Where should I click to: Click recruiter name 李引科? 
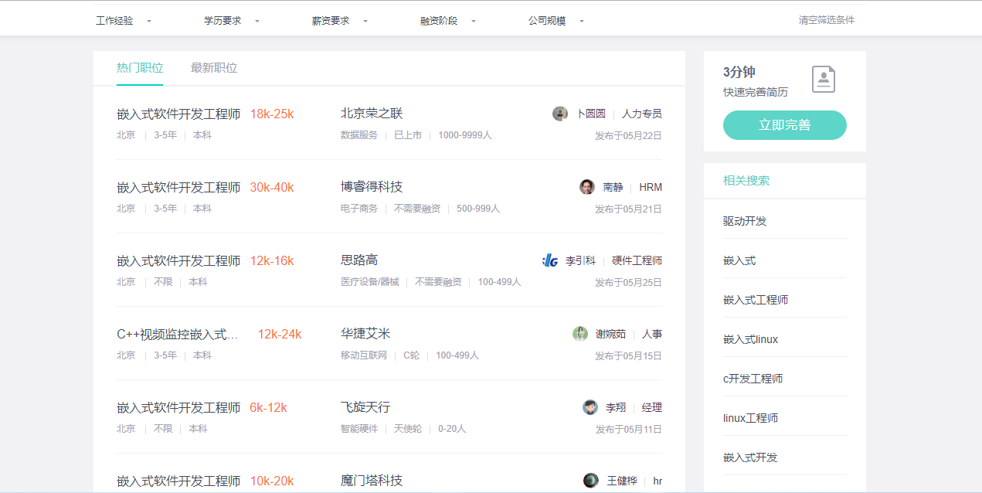click(x=580, y=260)
